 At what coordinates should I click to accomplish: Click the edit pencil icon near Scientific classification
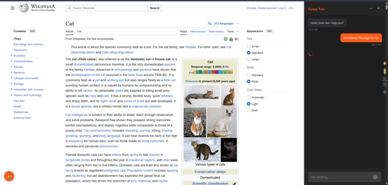[234, 183]
